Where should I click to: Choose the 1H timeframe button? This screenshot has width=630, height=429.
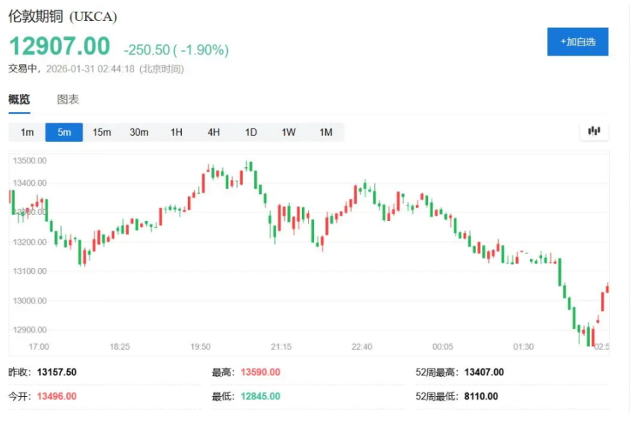[176, 132]
